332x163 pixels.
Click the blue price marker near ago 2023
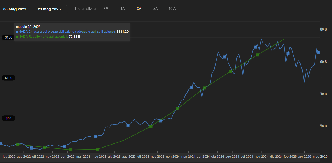128,126
